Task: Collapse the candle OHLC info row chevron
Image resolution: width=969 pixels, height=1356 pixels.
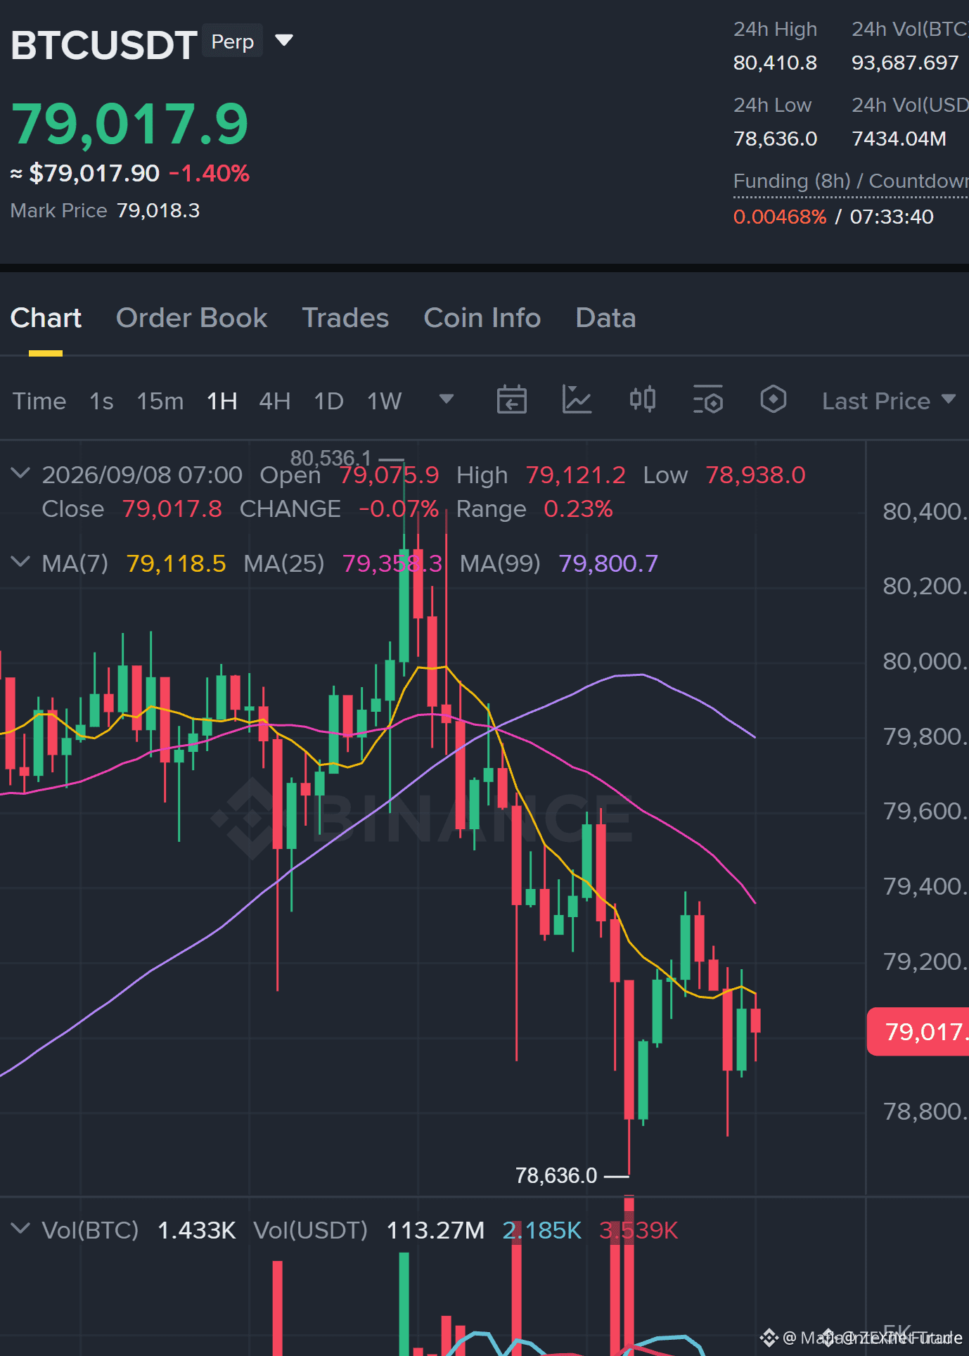Action: pyautogui.click(x=21, y=473)
